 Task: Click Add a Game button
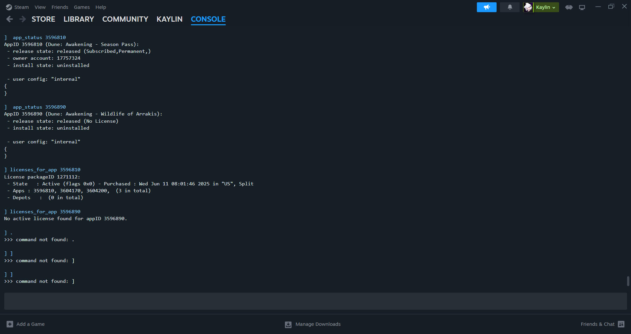click(26, 324)
